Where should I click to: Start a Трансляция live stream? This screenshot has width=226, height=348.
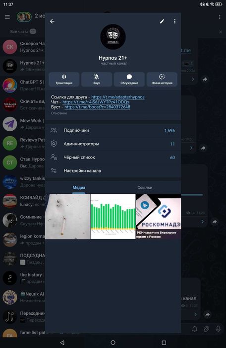pos(64,79)
